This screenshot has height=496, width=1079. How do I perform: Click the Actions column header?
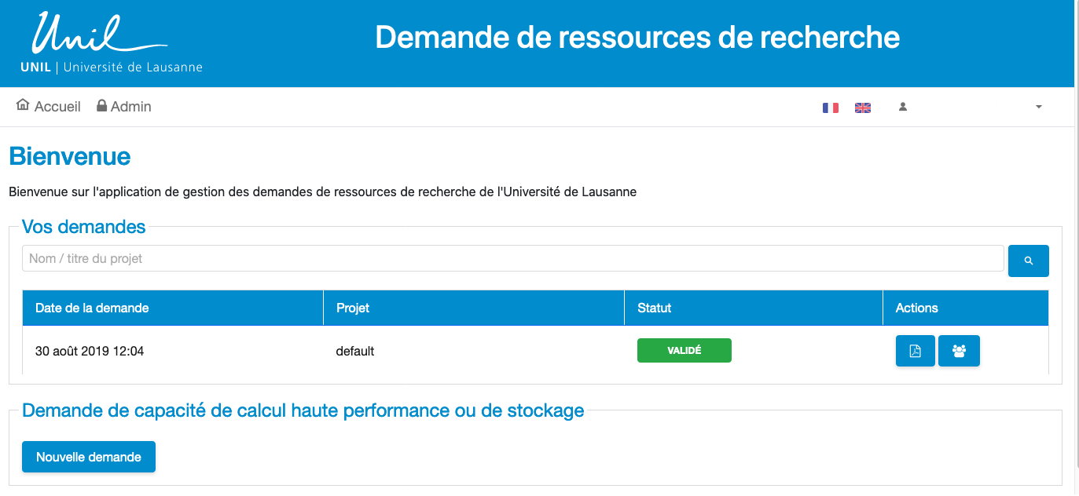click(917, 308)
